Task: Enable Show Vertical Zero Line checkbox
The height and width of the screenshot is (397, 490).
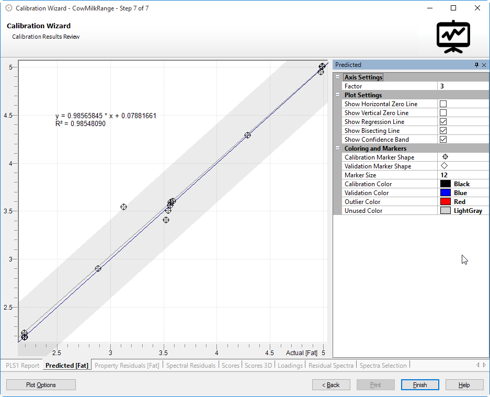Action: tap(443, 113)
